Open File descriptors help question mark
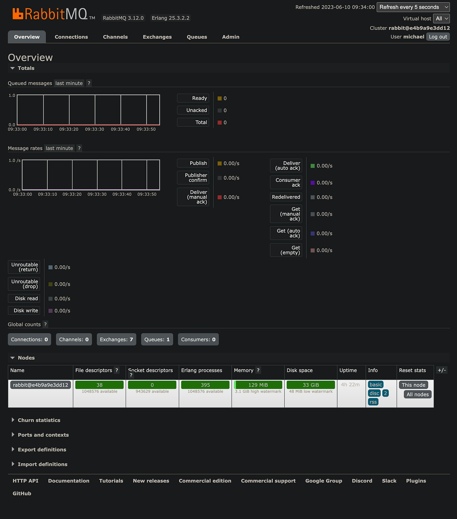This screenshot has width=457, height=519. (117, 370)
